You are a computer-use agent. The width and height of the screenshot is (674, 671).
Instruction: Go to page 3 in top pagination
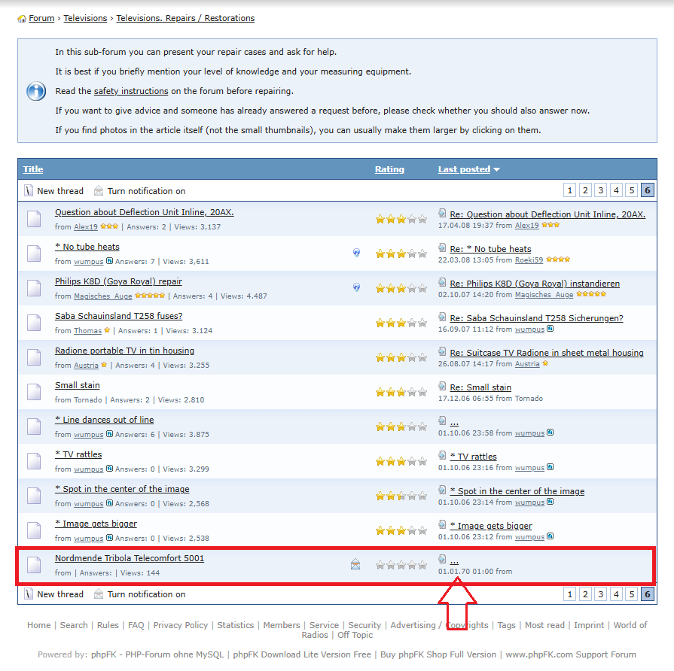click(x=601, y=191)
